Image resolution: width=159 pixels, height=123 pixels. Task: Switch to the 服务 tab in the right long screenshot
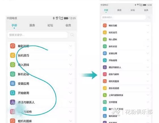pos(119,10)
